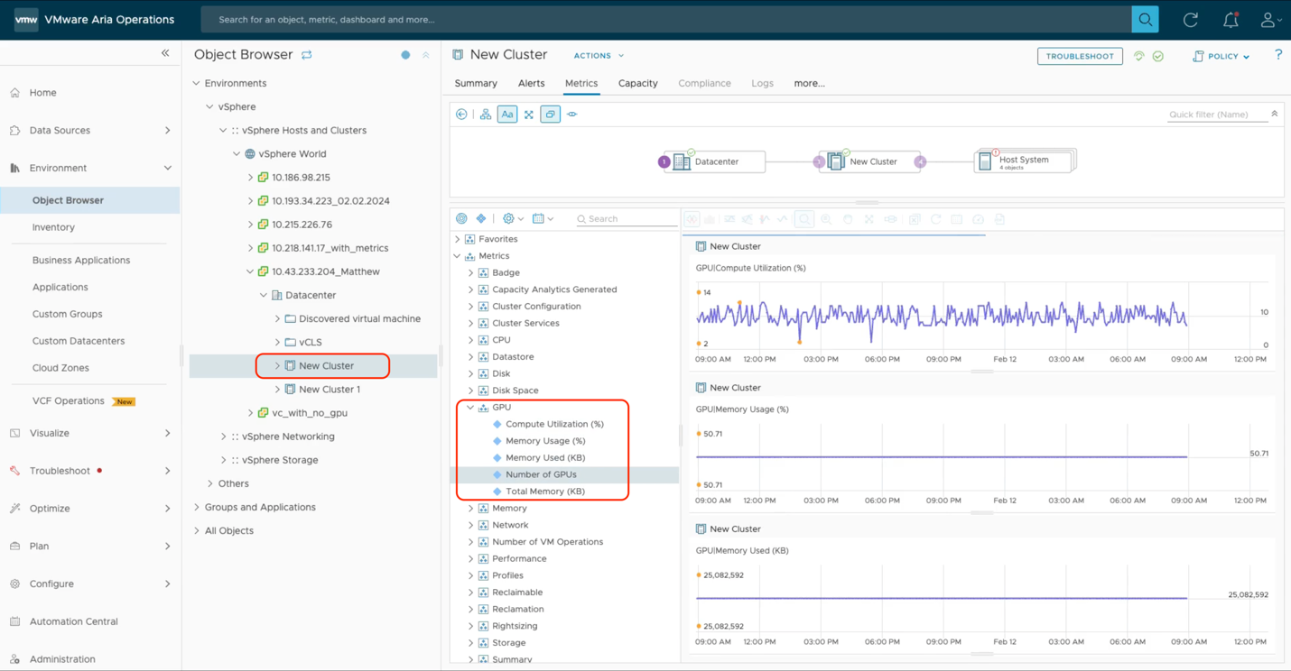Click the global search input field
This screenshot has width=1291, height=671.
click(666, 19)
